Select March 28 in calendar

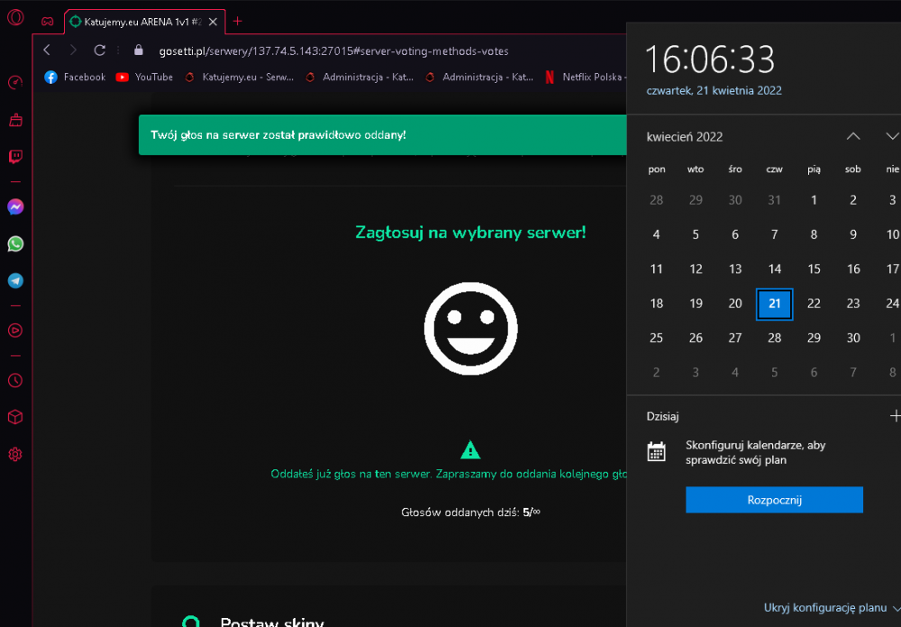click(656, 200)
